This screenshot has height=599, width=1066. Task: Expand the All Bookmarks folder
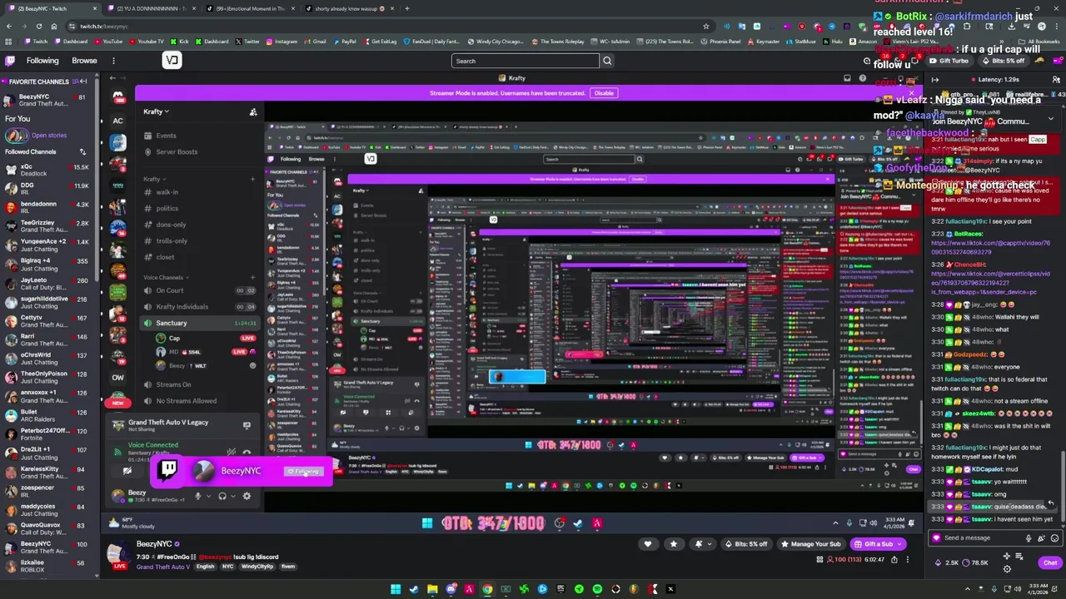[1041, 41]
